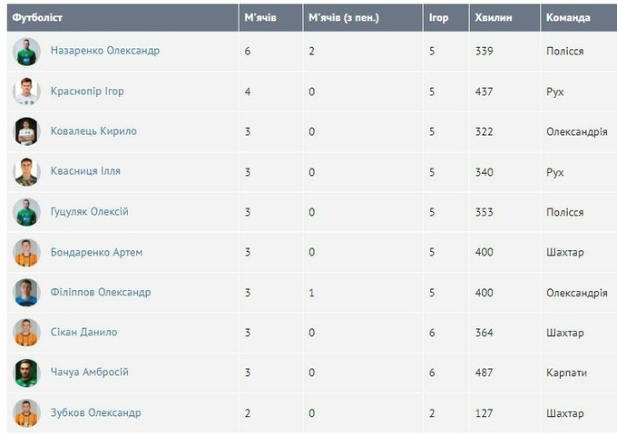This screenshot has height=435, width=617.
Task: Open Філіппов Олександр player page
Action: pyautogui.click(x=101, y=293)
